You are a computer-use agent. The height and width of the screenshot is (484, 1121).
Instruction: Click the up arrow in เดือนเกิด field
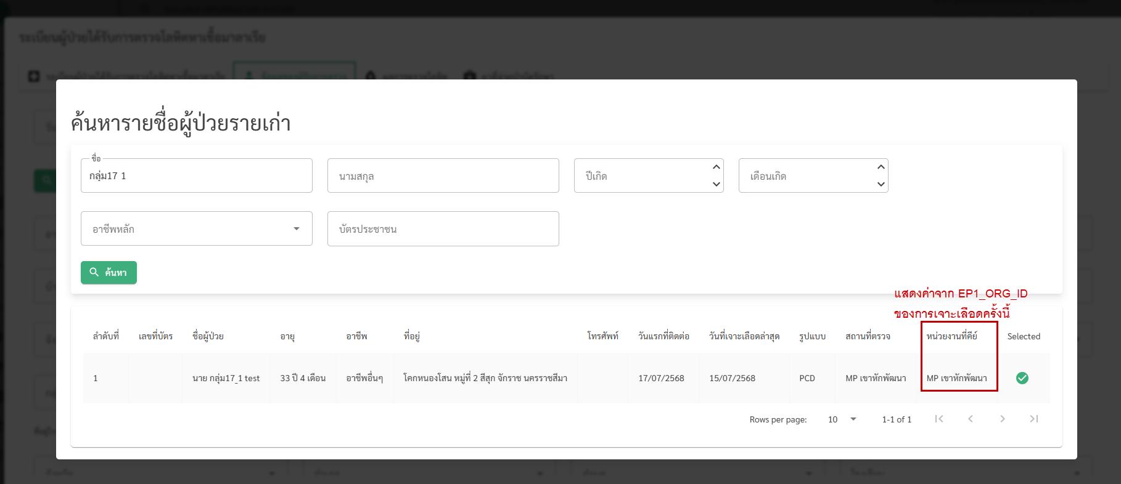click(x=881, y=167)
